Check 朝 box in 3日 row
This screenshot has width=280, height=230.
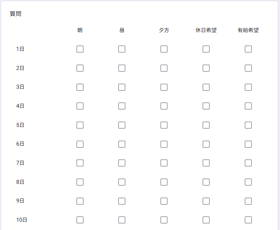80,87
